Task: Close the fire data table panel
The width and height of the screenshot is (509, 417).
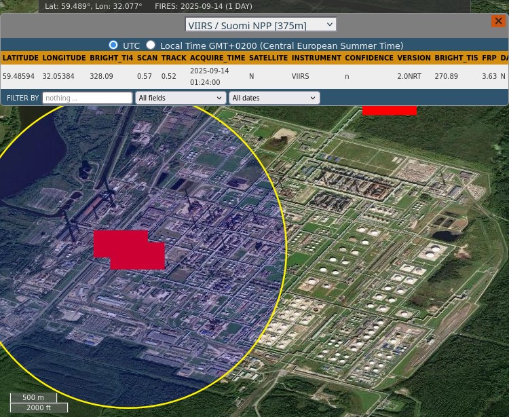Action: (498, 21)
